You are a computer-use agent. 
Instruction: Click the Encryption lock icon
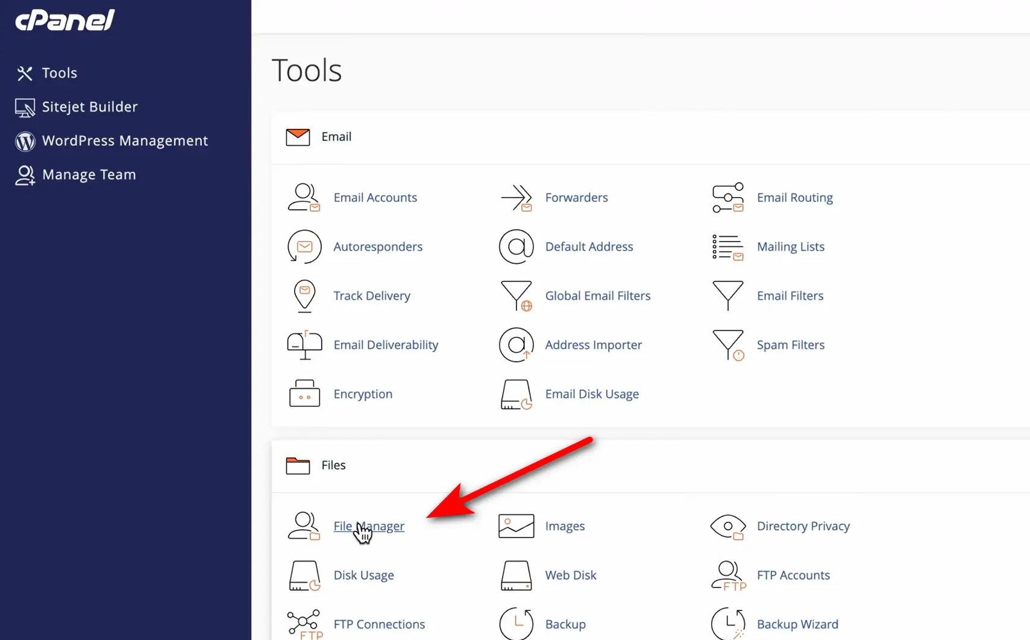click(x=304, y=394)
